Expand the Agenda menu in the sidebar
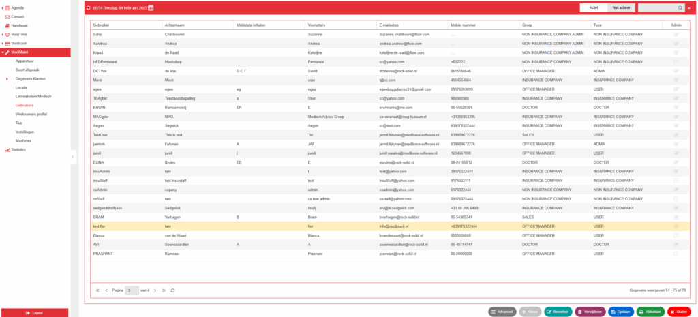Screen dimensions: 698x317 3,8
